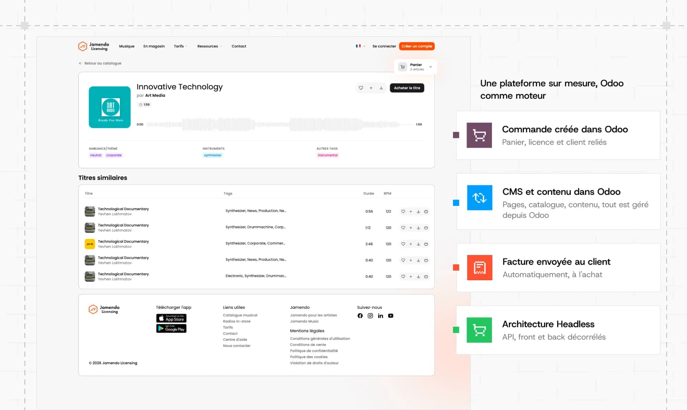The image size is (687, 410).
Task: Add the Electronic, Synthesizer track to basket
Action: 426,277
